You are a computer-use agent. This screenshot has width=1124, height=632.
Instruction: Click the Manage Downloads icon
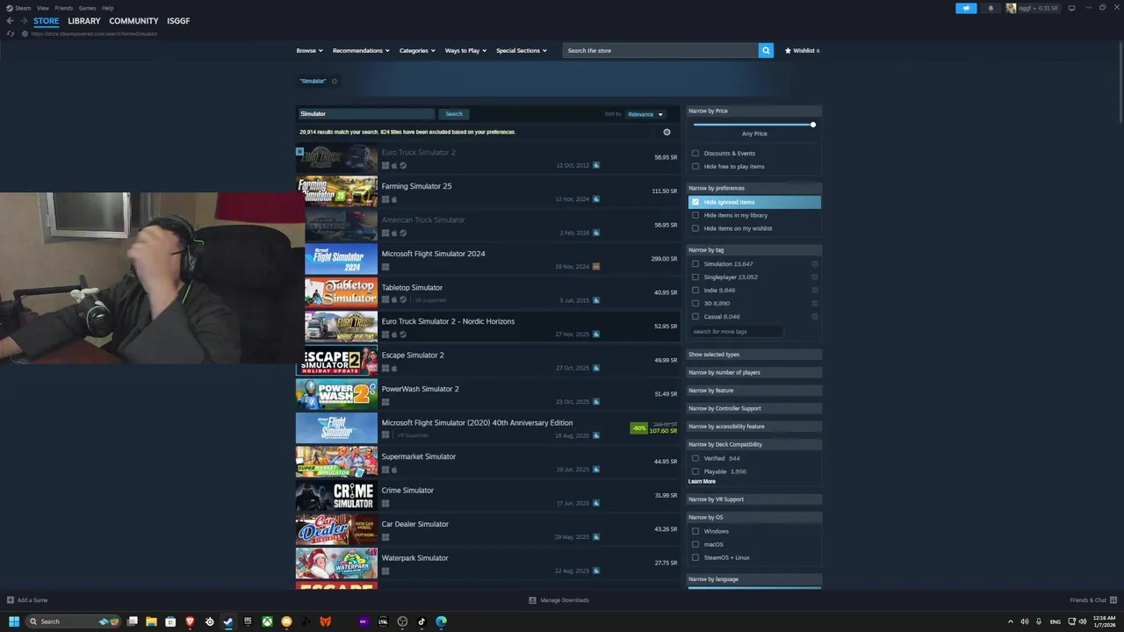pos(532,600)
